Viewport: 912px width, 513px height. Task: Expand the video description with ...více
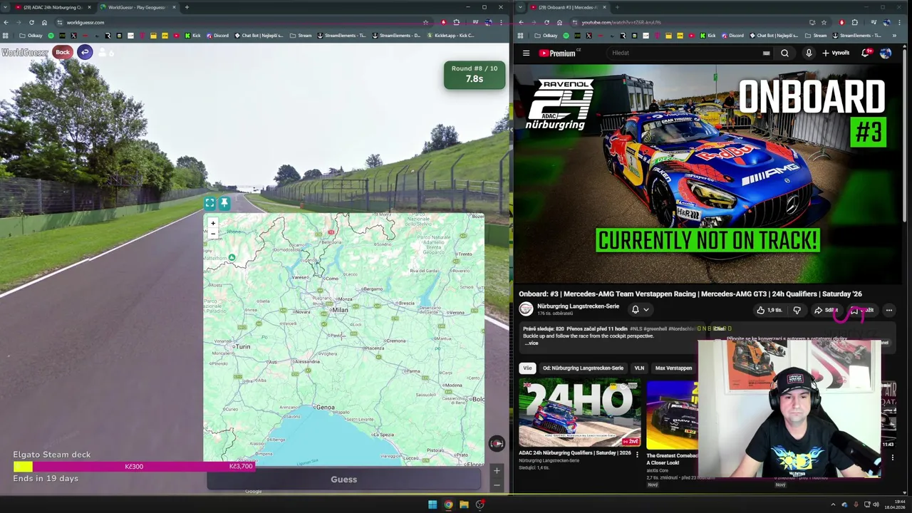(532, 343)
